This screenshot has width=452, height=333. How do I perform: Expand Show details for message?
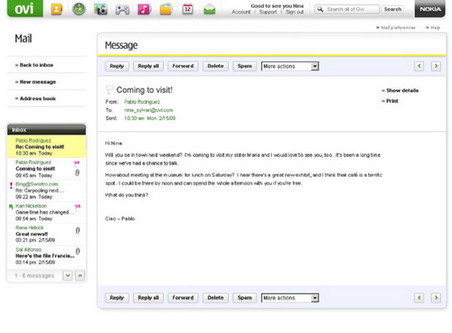click(400, 90)
